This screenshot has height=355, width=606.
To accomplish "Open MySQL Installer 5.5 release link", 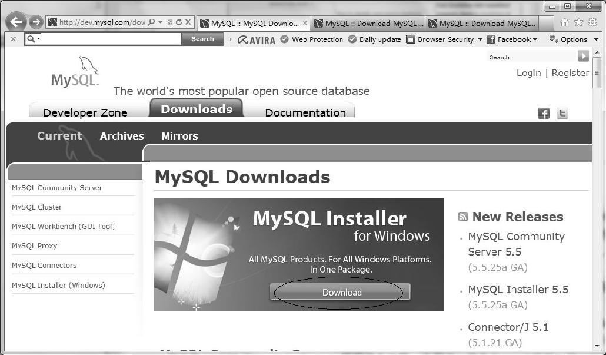I will tap(518, 289).
